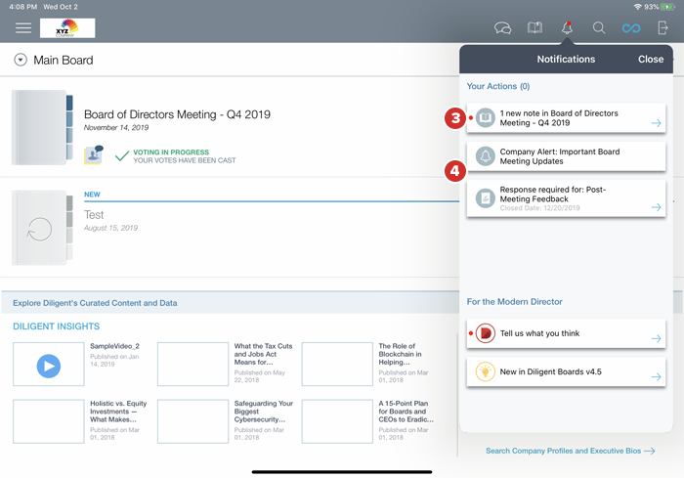Tap the red Diligent logo icon
Viewport: 684px width, 478px height.
pyautogui.click(x=485, y=333)
